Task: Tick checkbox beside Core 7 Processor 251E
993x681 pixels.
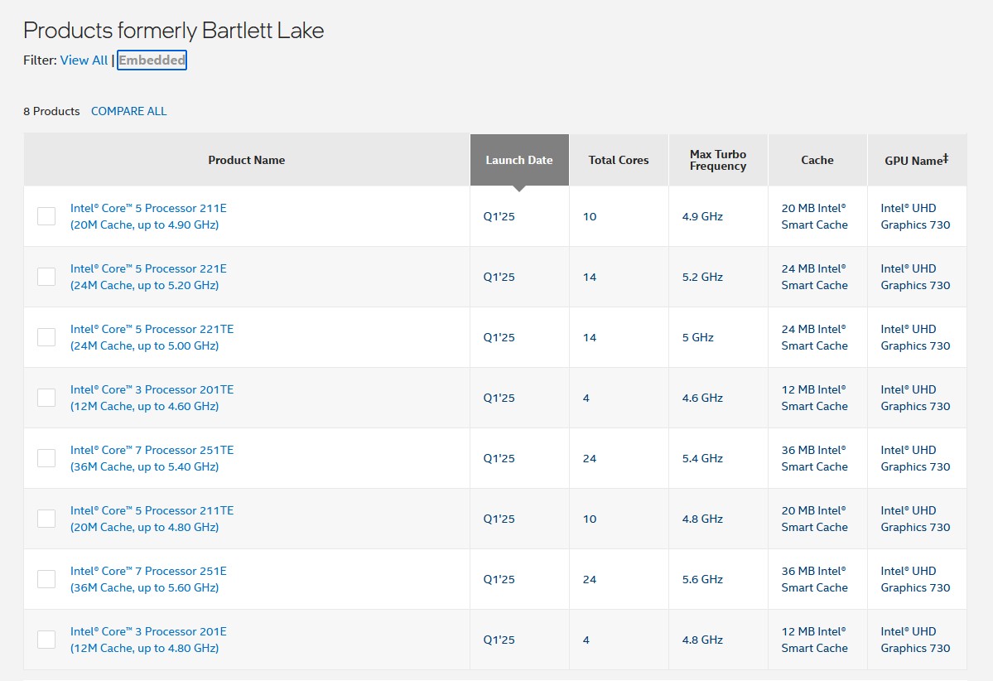Action: 46,579
